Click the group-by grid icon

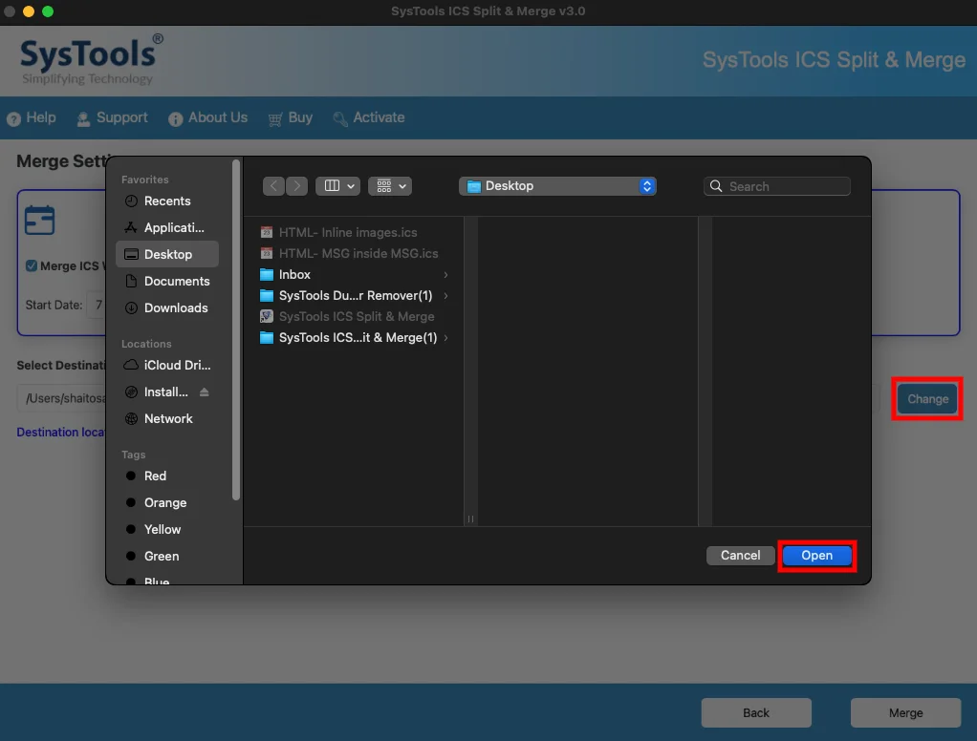click(x=384, y=186)
